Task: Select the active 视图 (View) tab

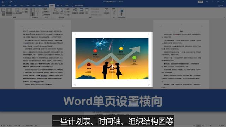Action: pyautogui.click(x=52, y=6)
